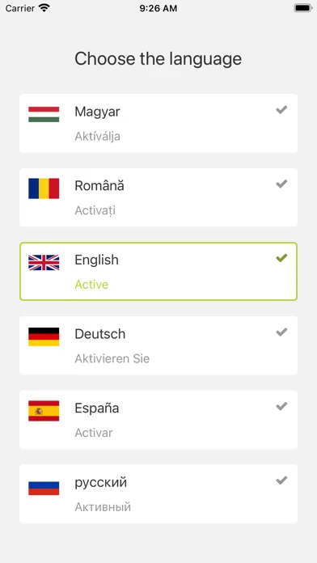This screenshot has height=563, width=317.
Task: Toggle the Deutsch checkmark
Action: (x=281, y=332)
